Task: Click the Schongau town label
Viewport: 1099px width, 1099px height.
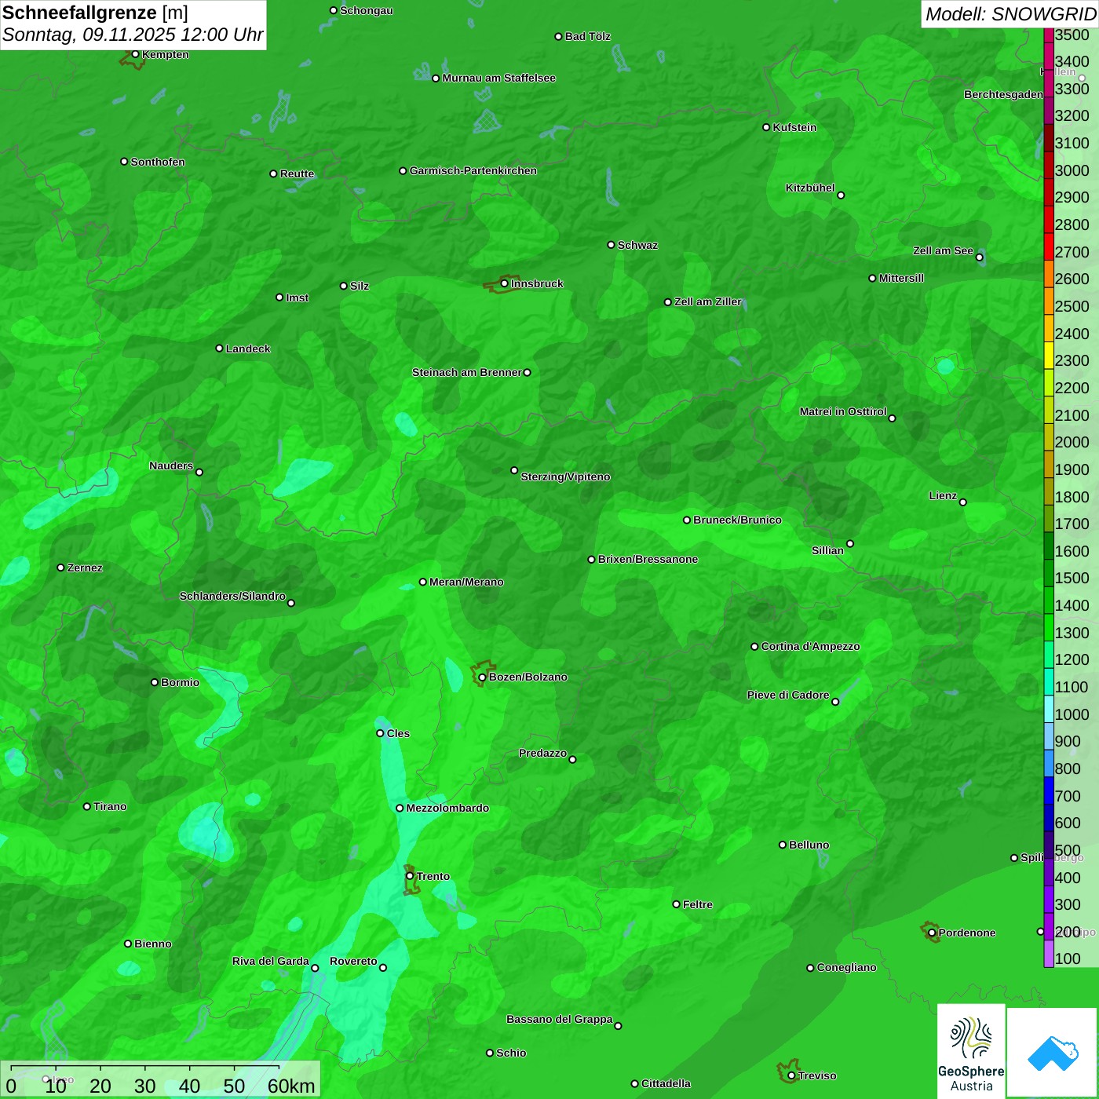Action: (366, 10)
